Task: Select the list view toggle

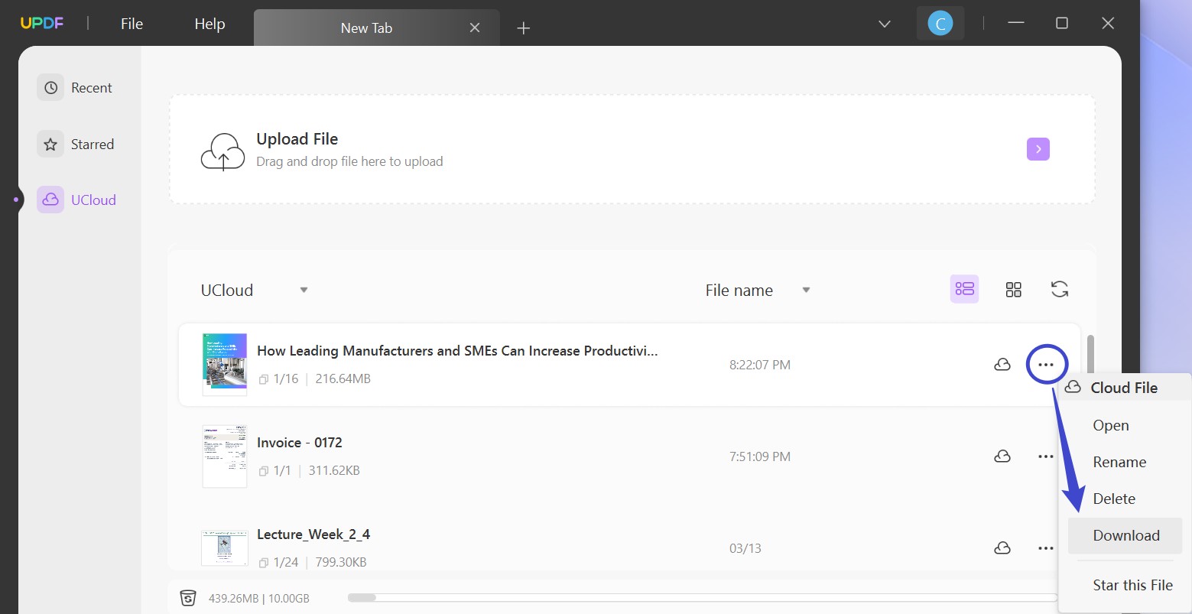Action: click(964, 289)
